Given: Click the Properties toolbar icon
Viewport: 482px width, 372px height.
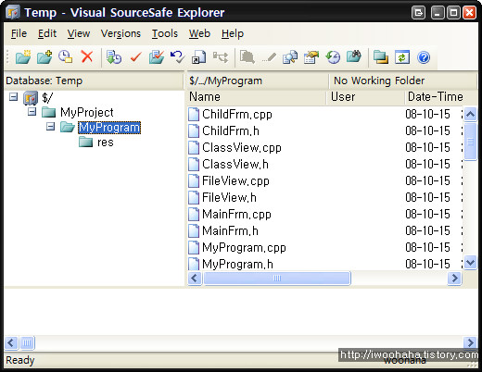Looking at the screenshot, I should (x=311, y=57).
